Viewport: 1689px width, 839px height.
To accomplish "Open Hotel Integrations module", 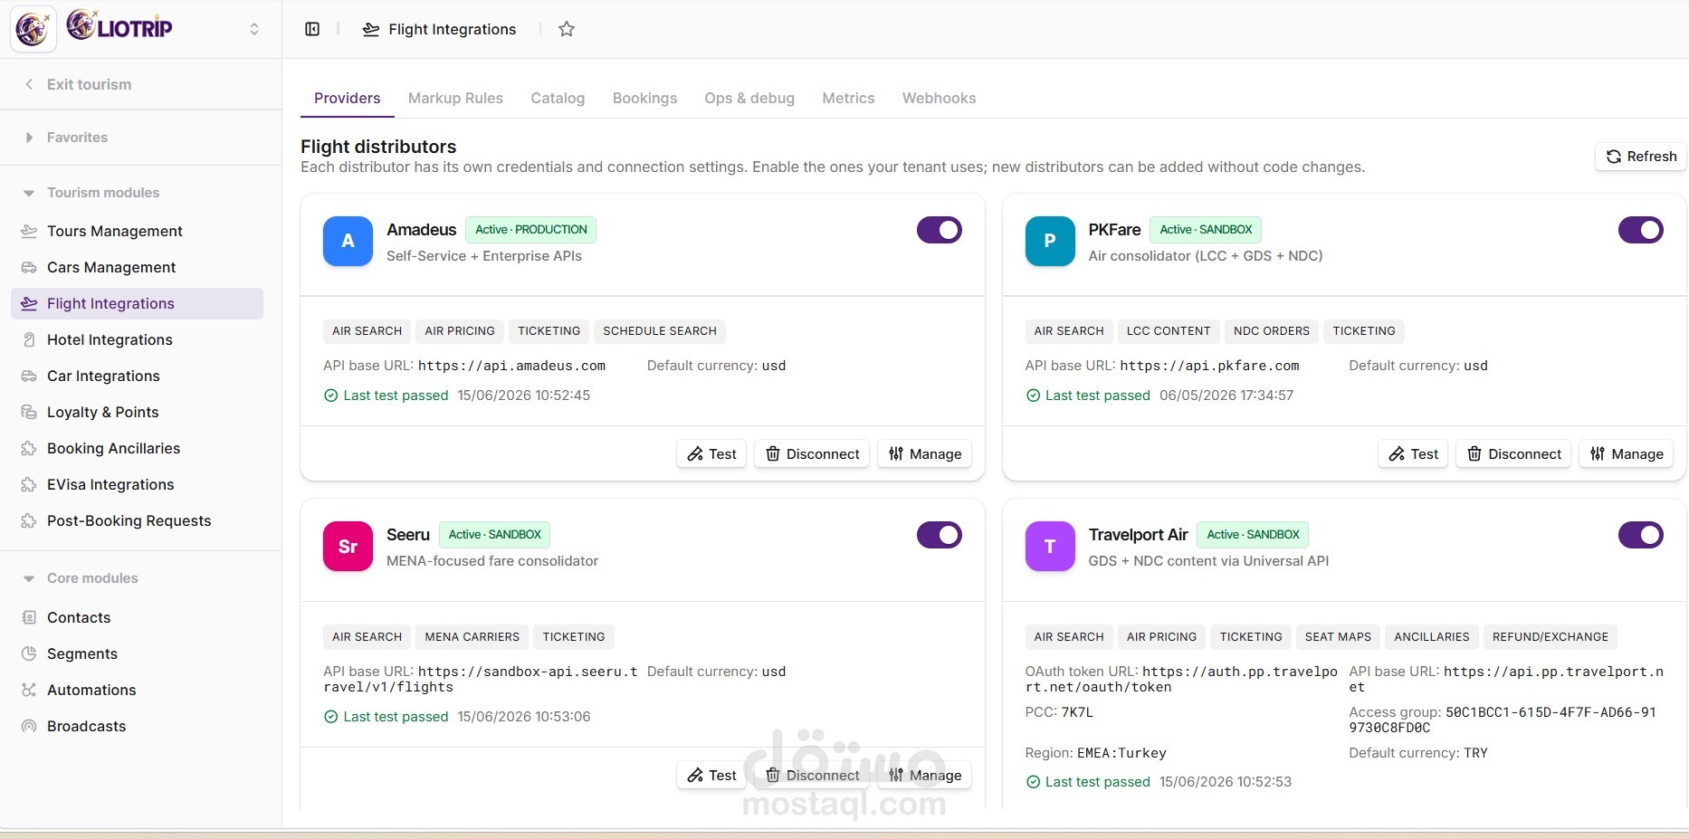I will tap(137, 339).
